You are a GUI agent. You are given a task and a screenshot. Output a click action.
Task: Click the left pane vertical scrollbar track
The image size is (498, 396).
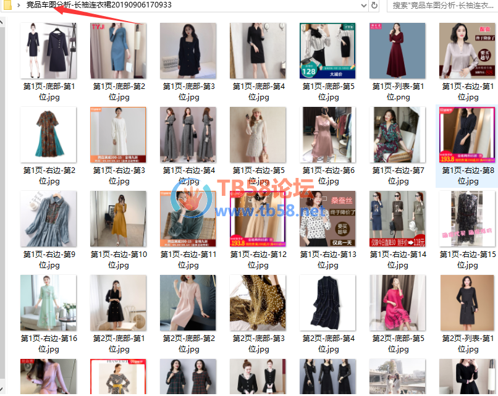[x=2, y=203]
